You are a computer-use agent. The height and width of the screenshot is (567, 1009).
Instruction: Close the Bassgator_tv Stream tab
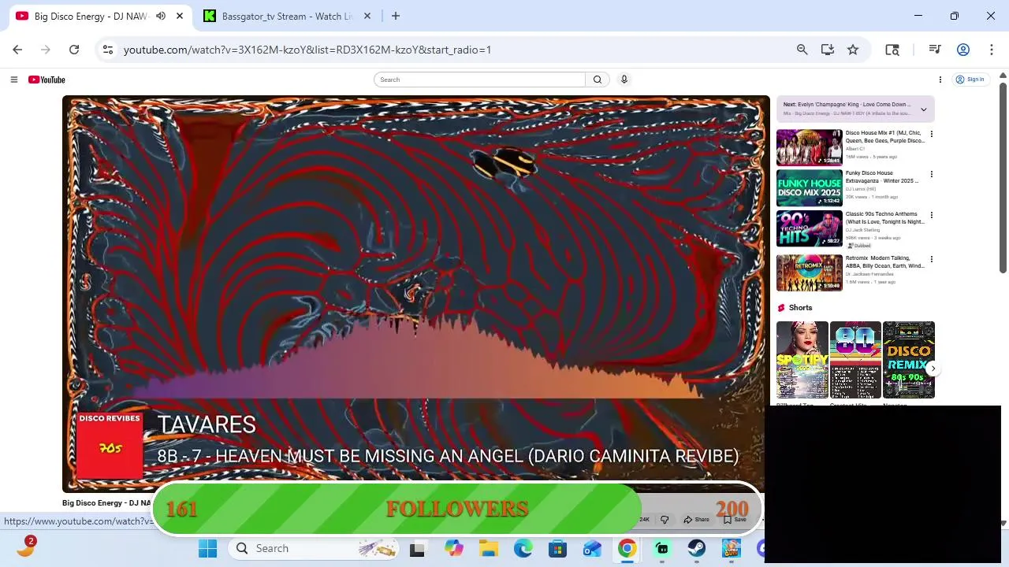point(367,16)
